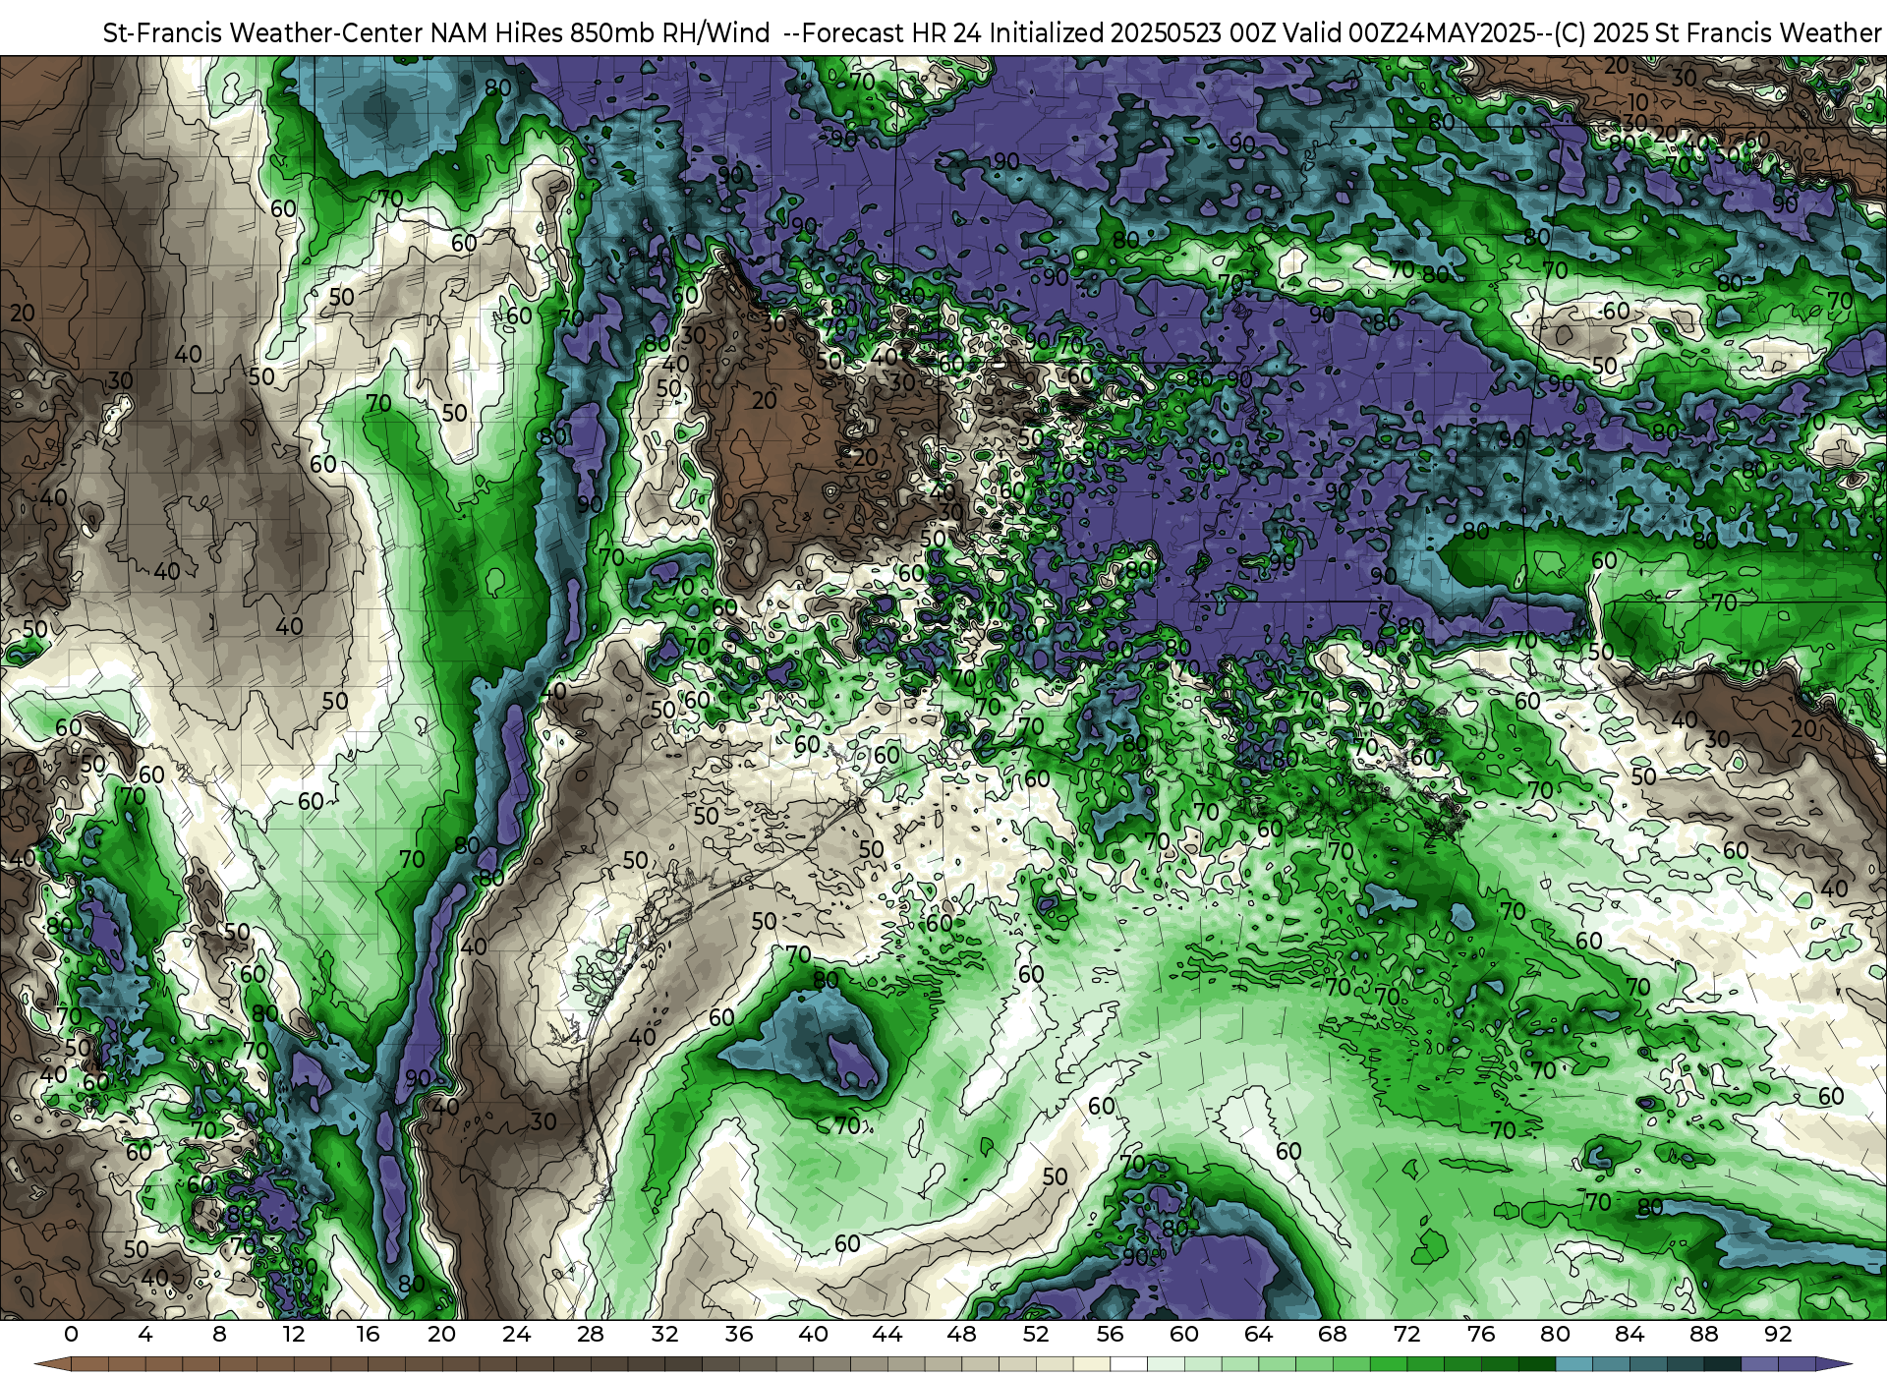Click the left arrow end of the color bar

pos(53,1364)
